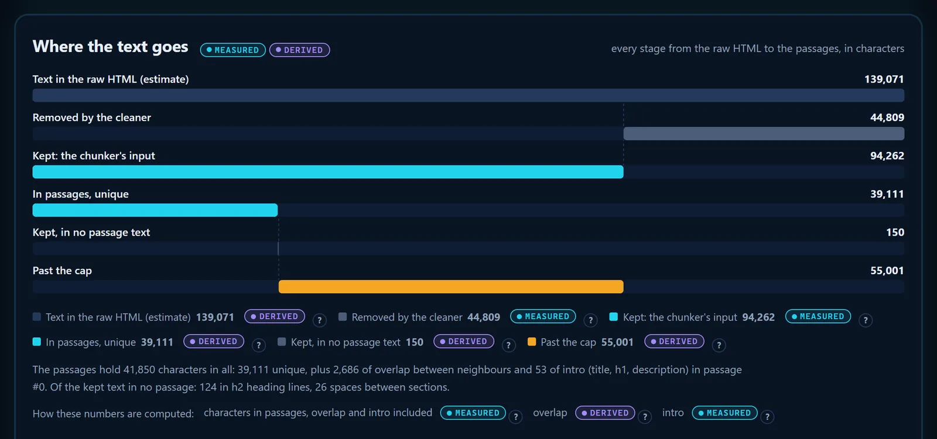
Task: Click cyan swatch for In passages, unique legend
Action: (37, 342)
